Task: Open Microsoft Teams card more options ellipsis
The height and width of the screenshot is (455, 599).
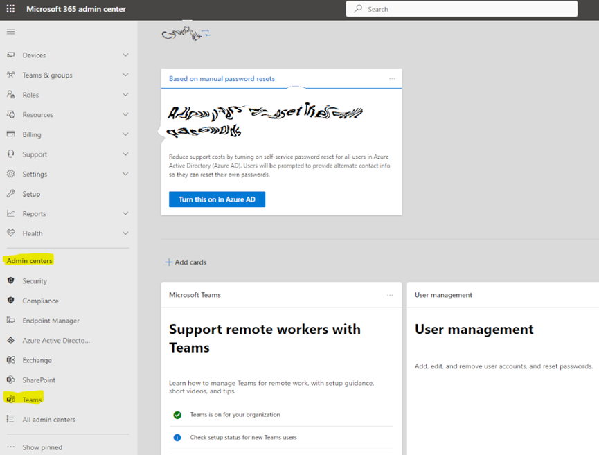Action: pos(390,295)
